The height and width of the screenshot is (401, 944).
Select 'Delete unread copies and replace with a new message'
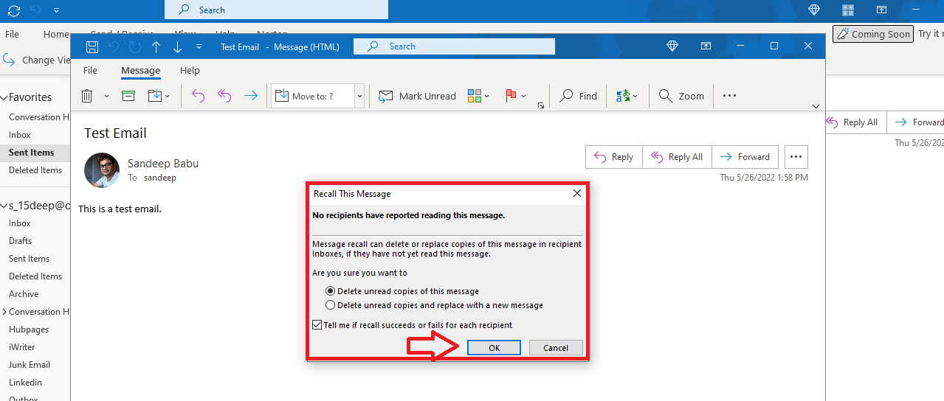tap(434, 305)
